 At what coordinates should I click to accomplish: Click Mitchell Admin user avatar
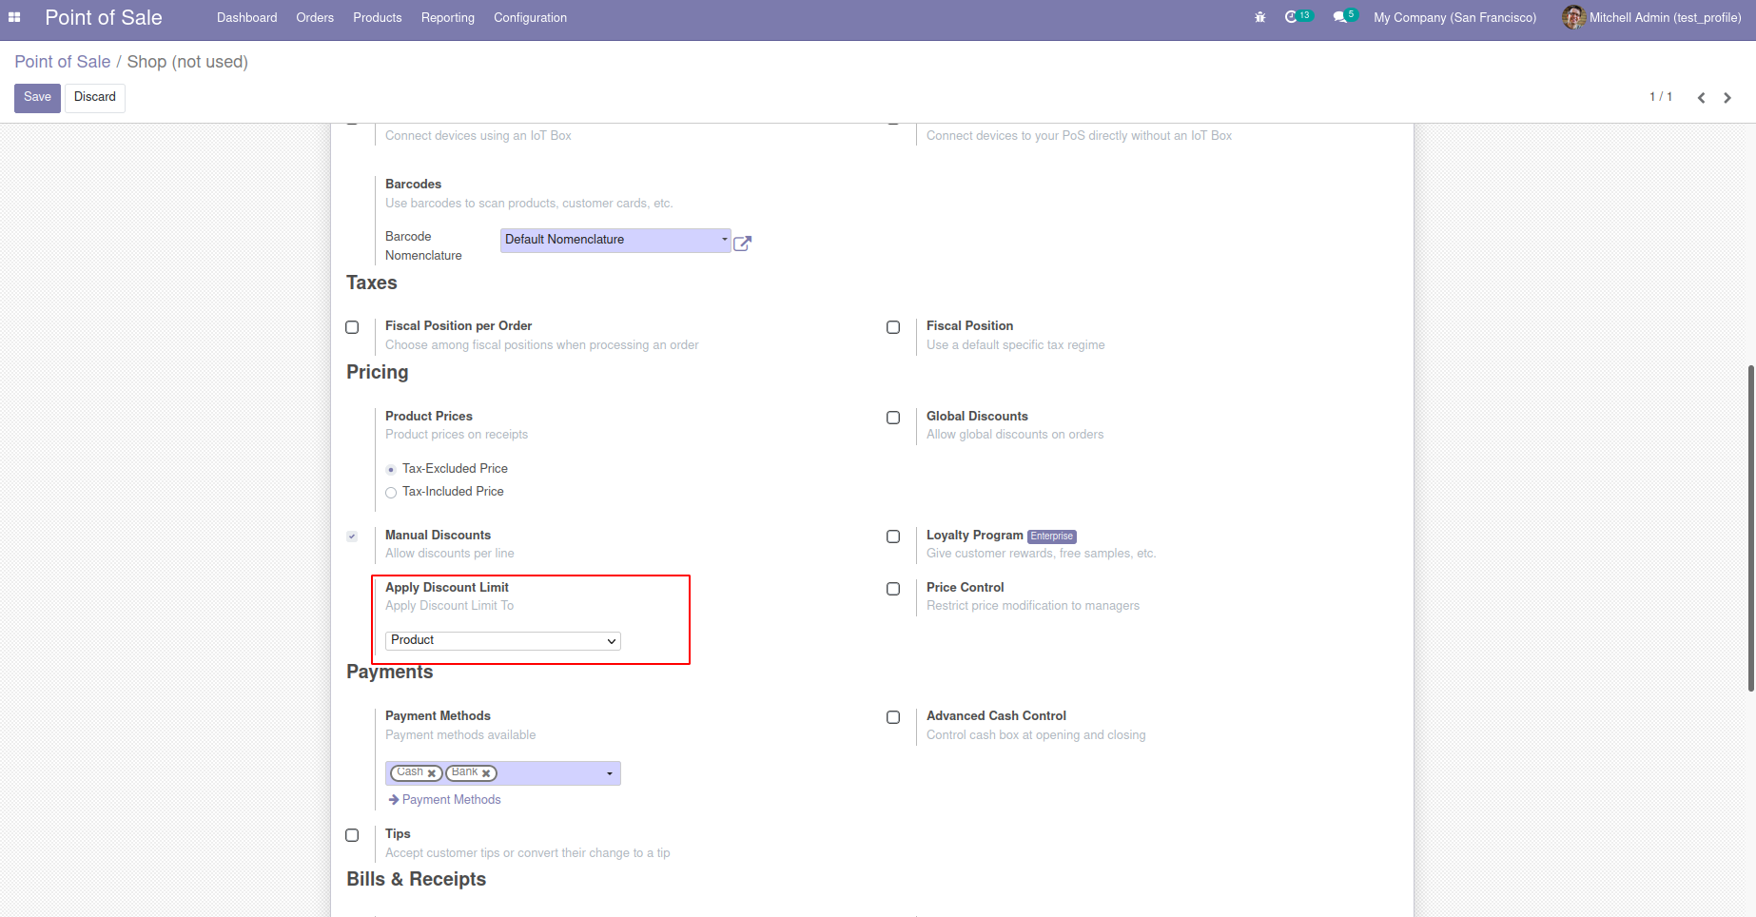pyautogui.click(x=1573, y=17)
